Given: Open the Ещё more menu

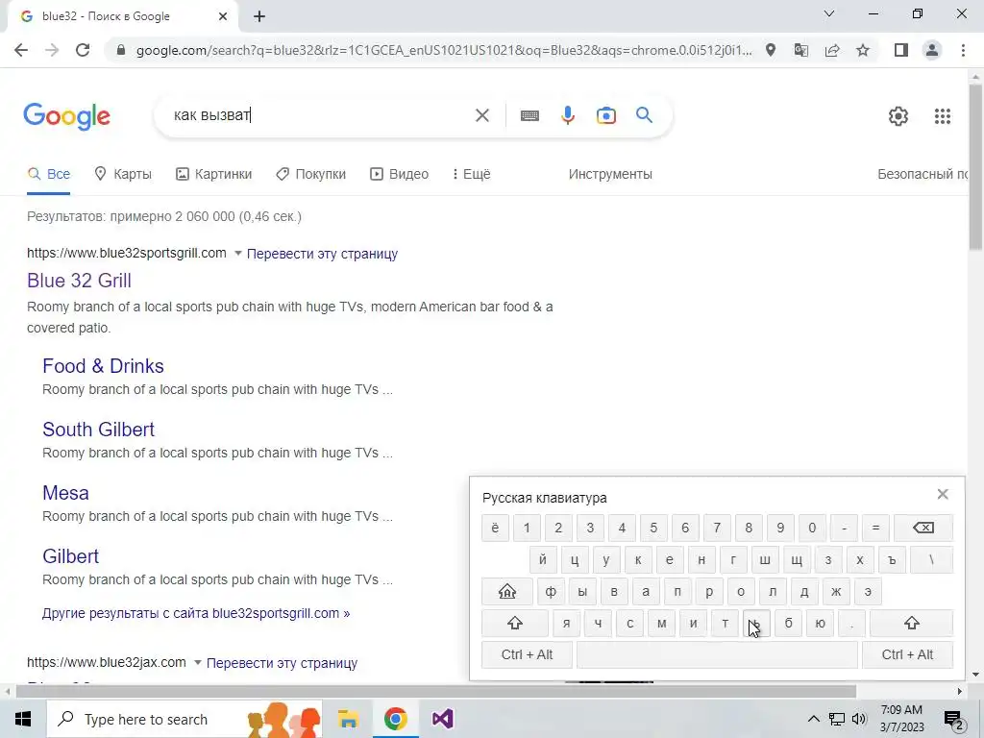Looking at the screenshot, I should point(471,174).
